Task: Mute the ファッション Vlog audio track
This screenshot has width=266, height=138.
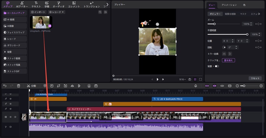Action: click(11, 127)
